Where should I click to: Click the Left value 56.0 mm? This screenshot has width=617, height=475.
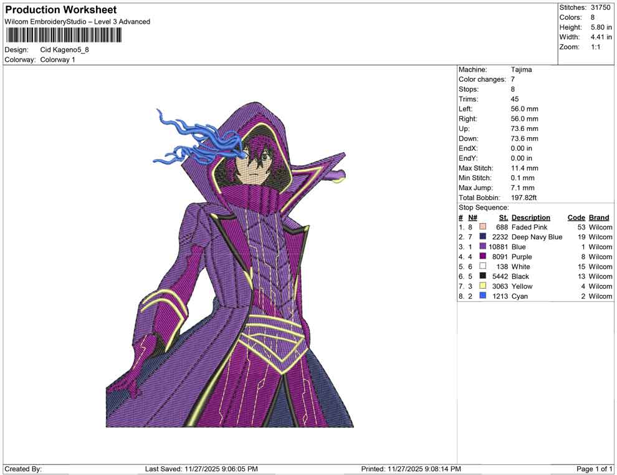click(x=525, y=109)
